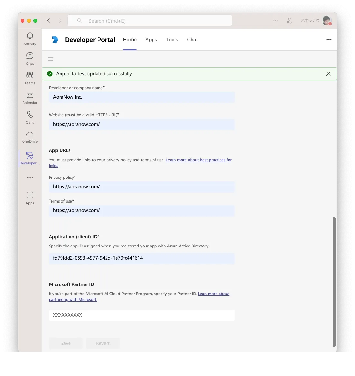This screenshot has width=355, height=376.
Task: Dismiss the success notification banner
Action: tap(328, 74)
